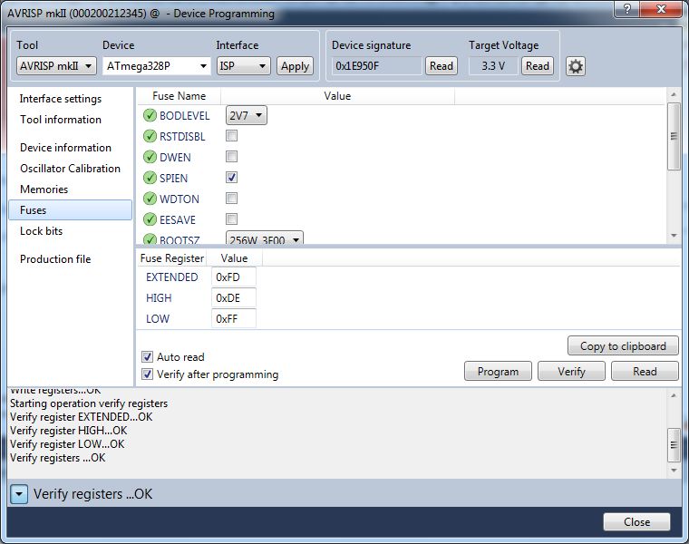Click Copy to clipboard button
The height and width of the screenshot is (544, 689).
click(x=623, y=346)
